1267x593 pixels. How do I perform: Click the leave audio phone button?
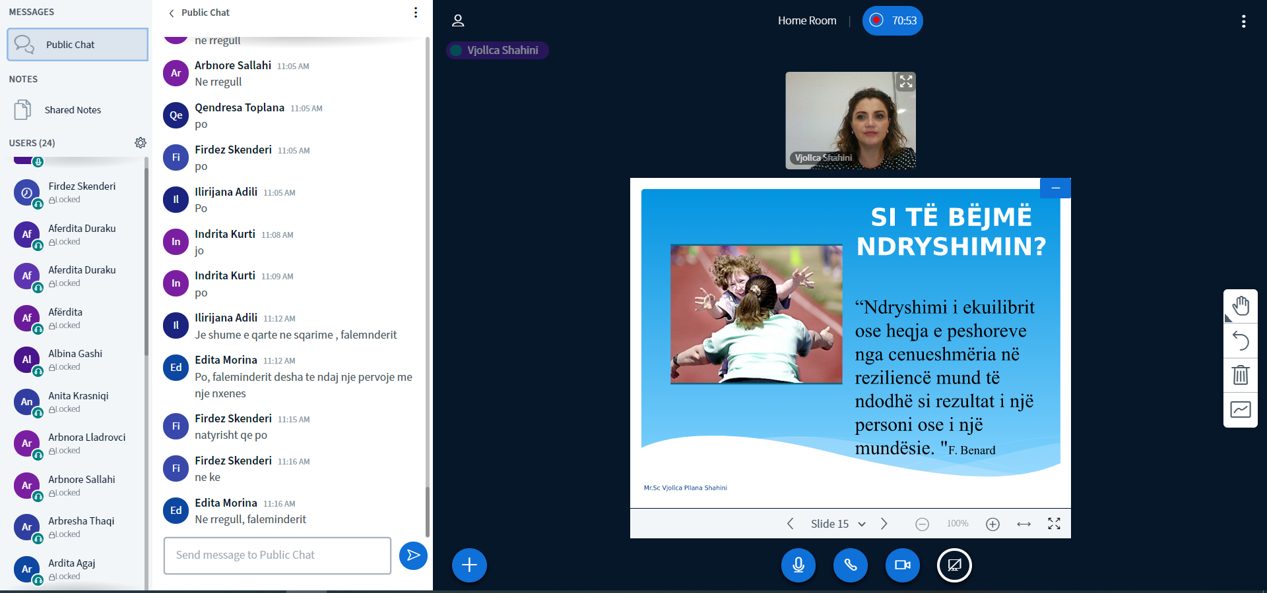pos(850,565)
